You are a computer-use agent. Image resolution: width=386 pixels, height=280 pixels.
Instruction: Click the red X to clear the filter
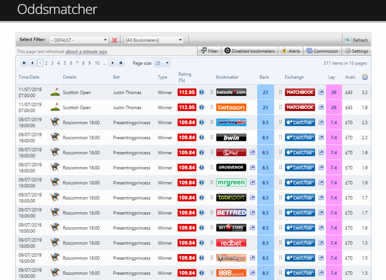[114, 40]
